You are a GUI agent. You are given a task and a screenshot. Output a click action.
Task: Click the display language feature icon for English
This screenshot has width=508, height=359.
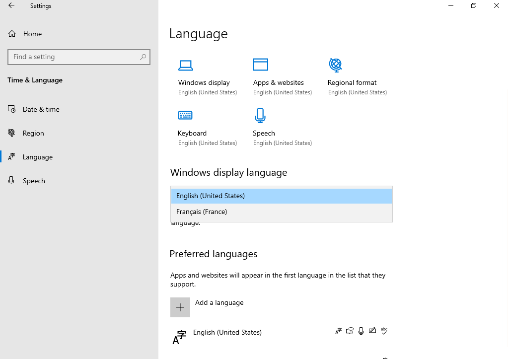point(338,331)
